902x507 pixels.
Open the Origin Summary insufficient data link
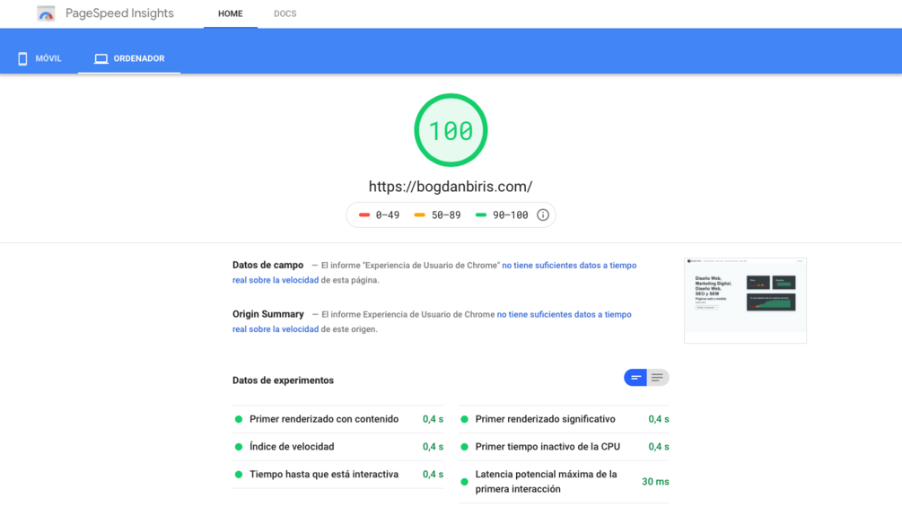pos(432,322)
